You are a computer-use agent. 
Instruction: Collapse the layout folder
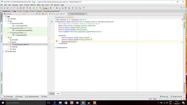point(8,42)
